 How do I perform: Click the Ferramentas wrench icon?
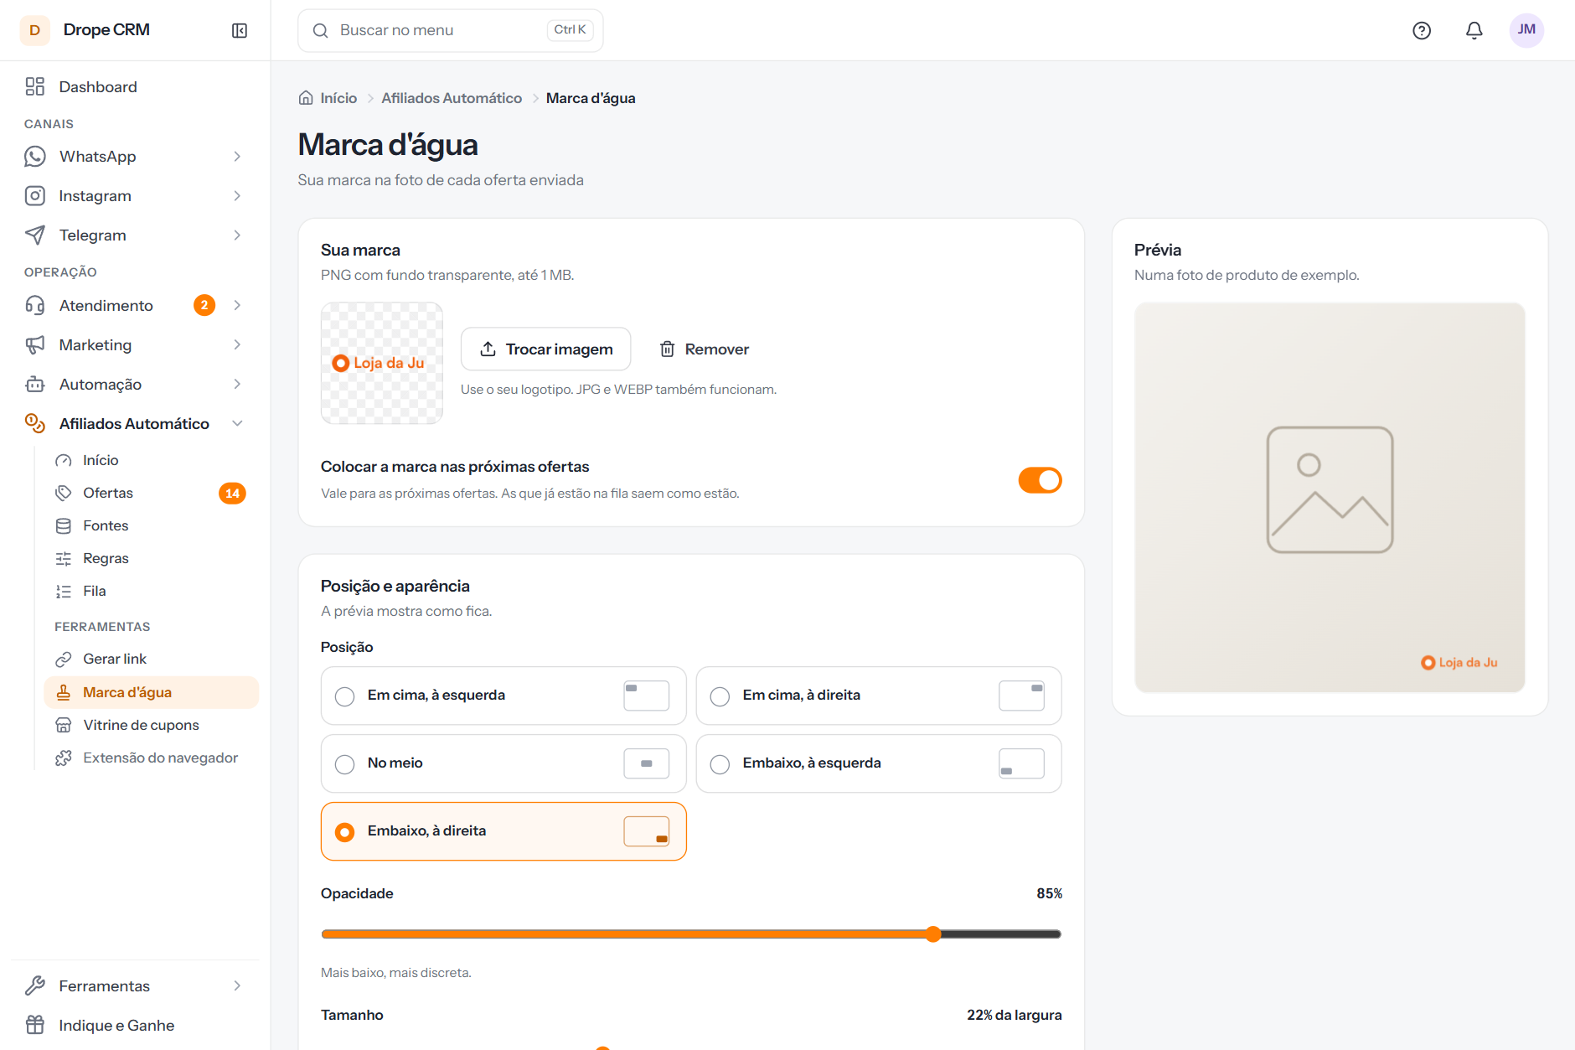34,985
